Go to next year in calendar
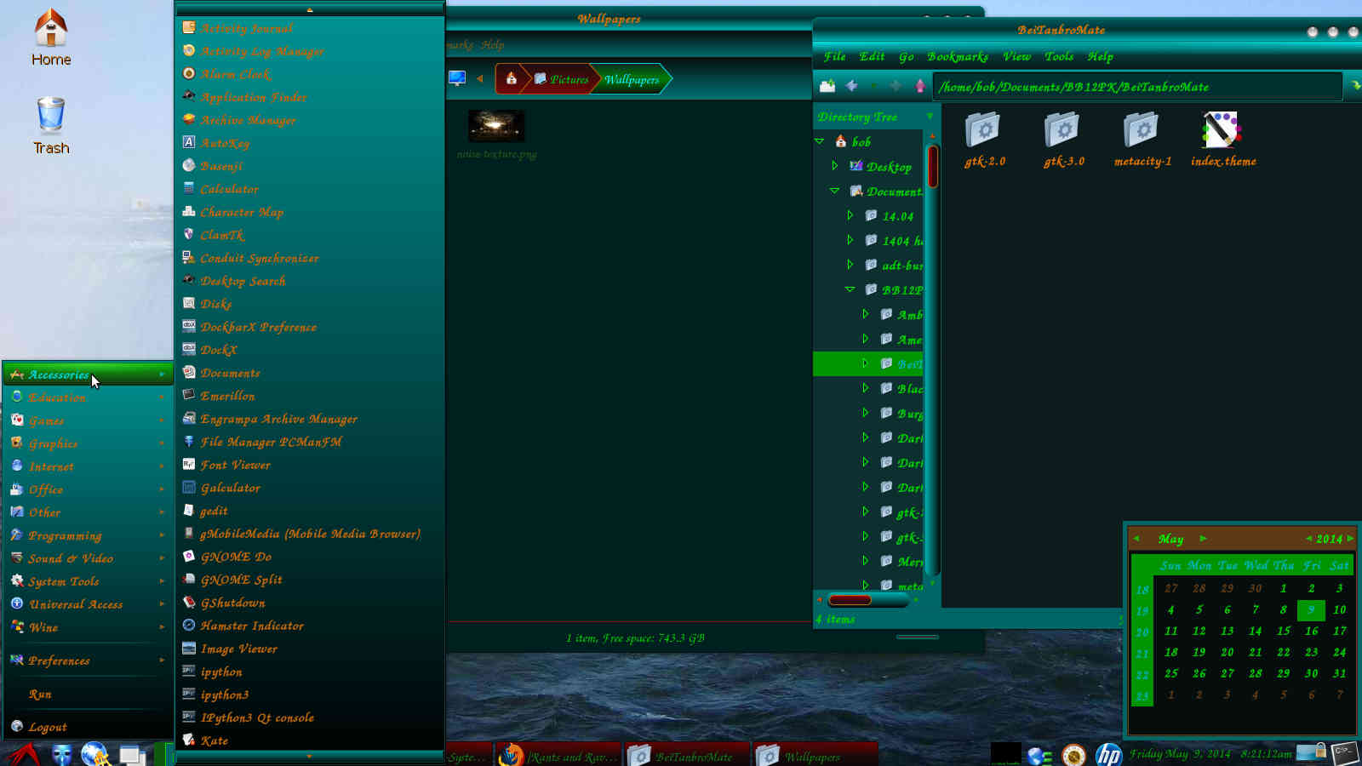The height and width of the screenshot is (766, 1362). click(1350, 538)
